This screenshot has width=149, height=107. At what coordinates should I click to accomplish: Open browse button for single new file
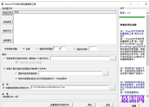pos(113,58)
